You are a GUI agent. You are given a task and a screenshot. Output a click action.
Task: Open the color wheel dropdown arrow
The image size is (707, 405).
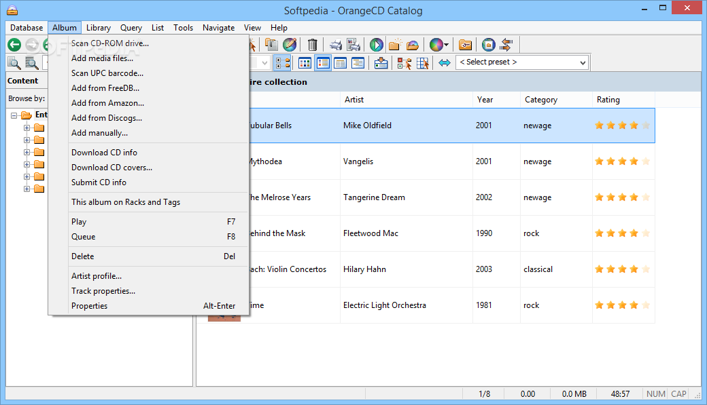(x=447, y=45)
